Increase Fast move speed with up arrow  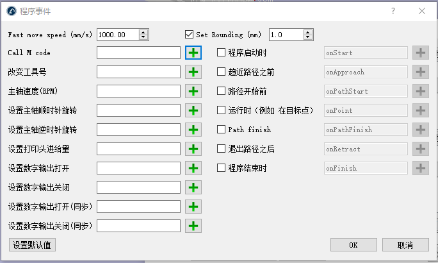[143, 32]
